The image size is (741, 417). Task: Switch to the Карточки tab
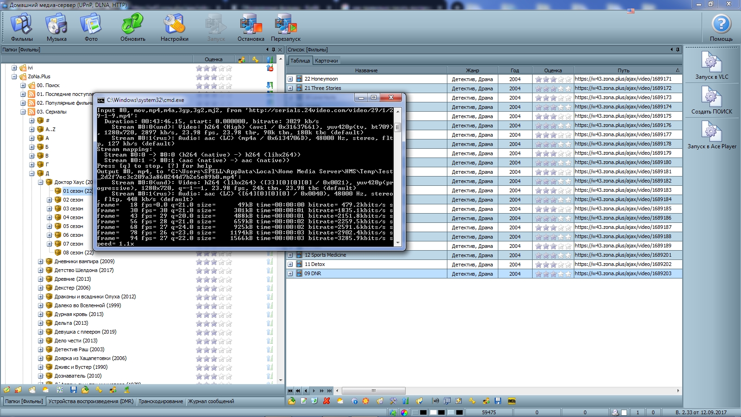327,61
